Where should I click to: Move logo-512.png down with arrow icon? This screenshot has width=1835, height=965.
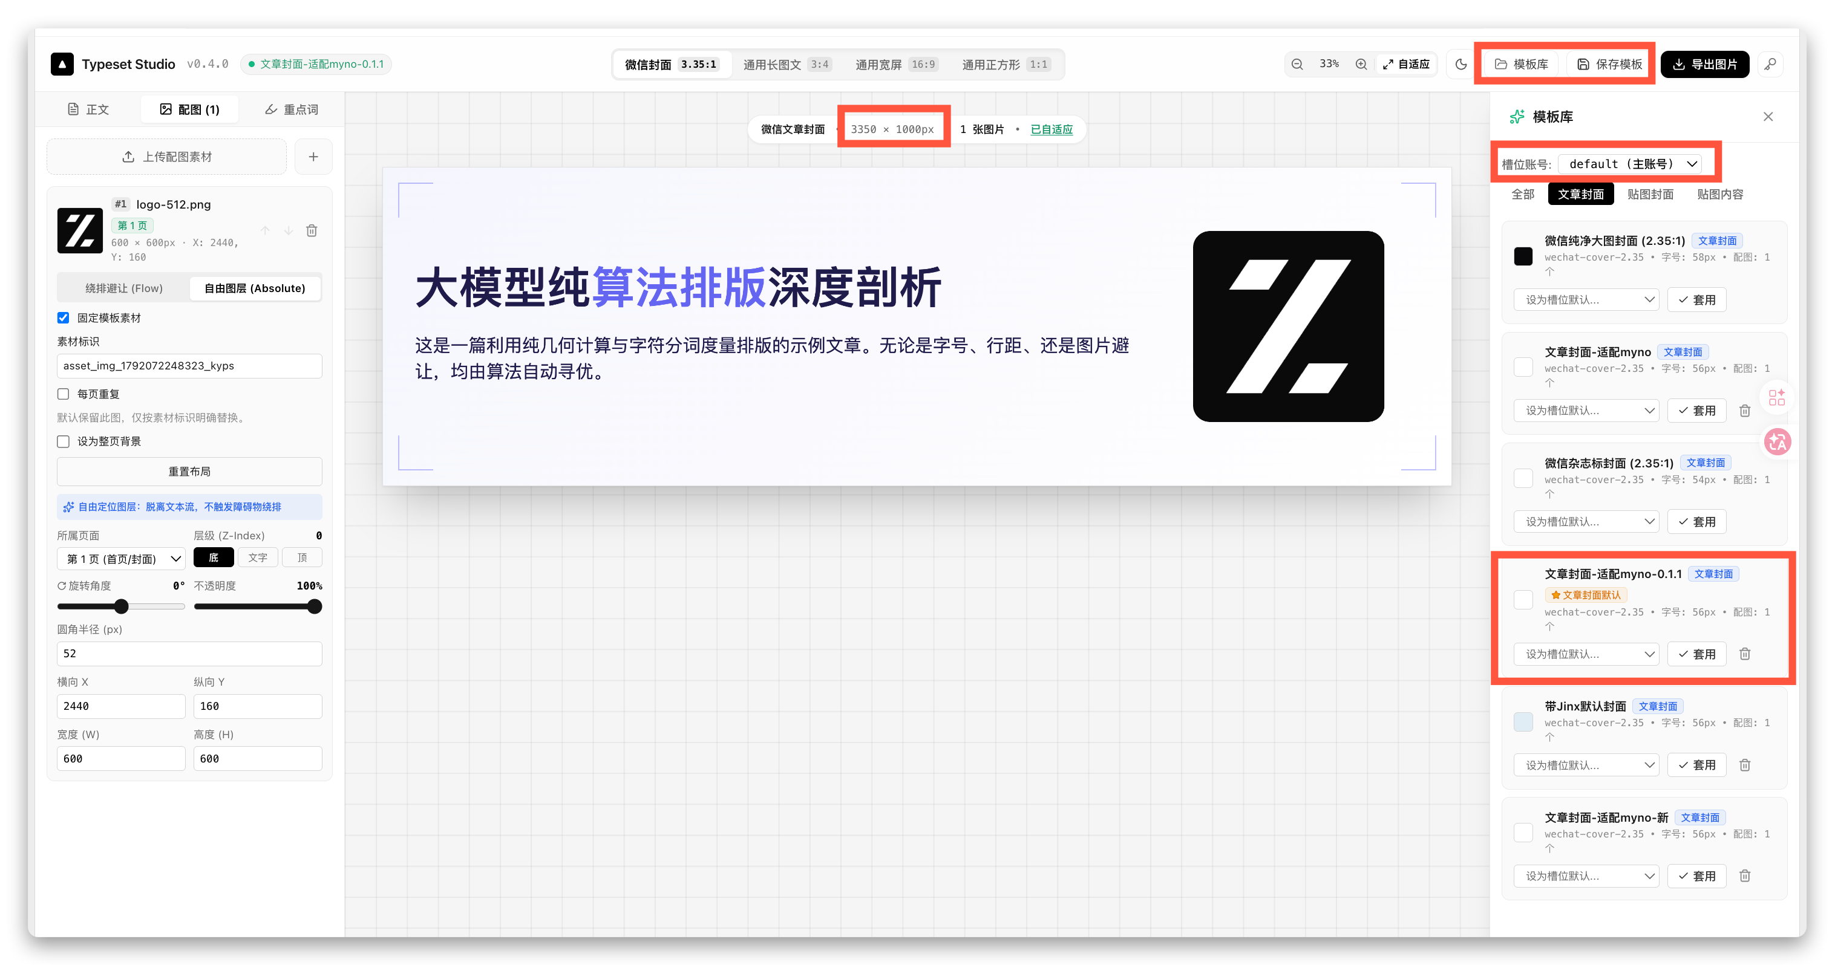click(289, 230)
